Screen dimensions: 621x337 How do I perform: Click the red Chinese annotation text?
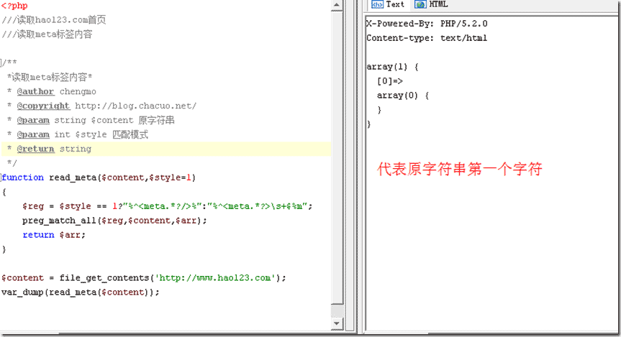tap(461, 170)
